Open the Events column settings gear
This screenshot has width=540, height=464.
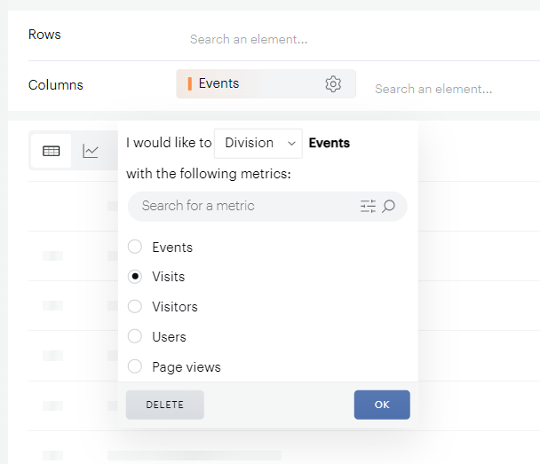click(333, 84)
